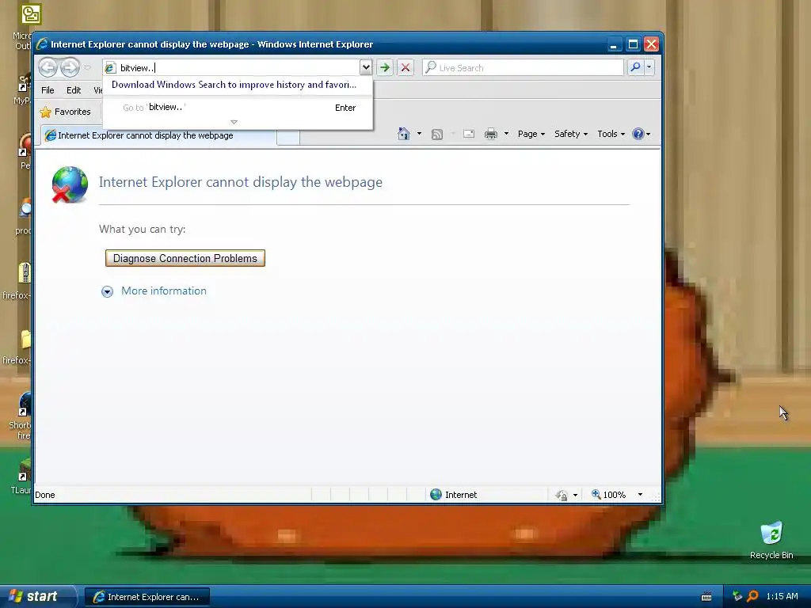Click the on-screen keyboard taskbar icon

(x=706, y=597)
